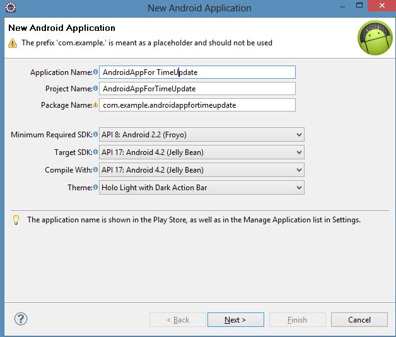The width and height of the screenshot is (396, 337).
Task: Expand the Target SDK dropdown
Action: point(201,152)
